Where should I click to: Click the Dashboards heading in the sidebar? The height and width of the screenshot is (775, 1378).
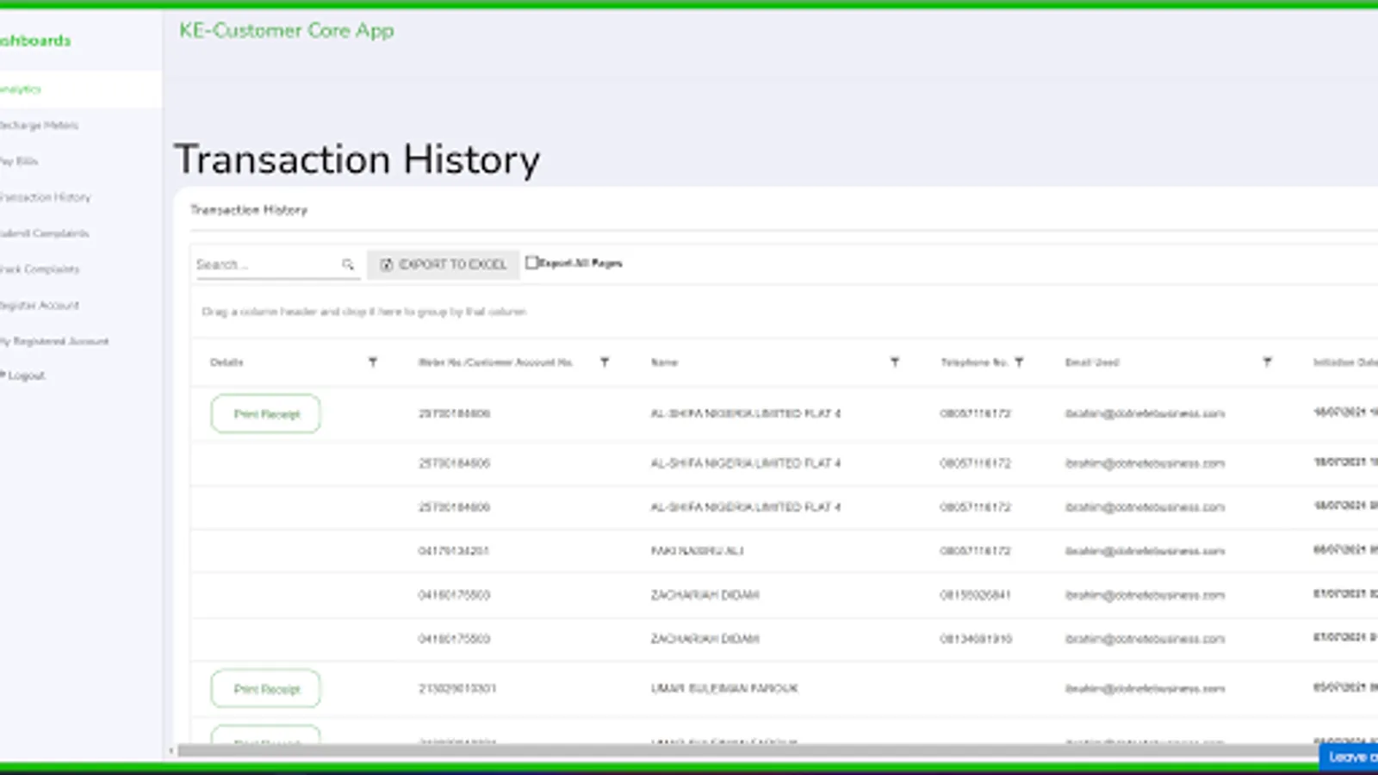pos(35,40)
